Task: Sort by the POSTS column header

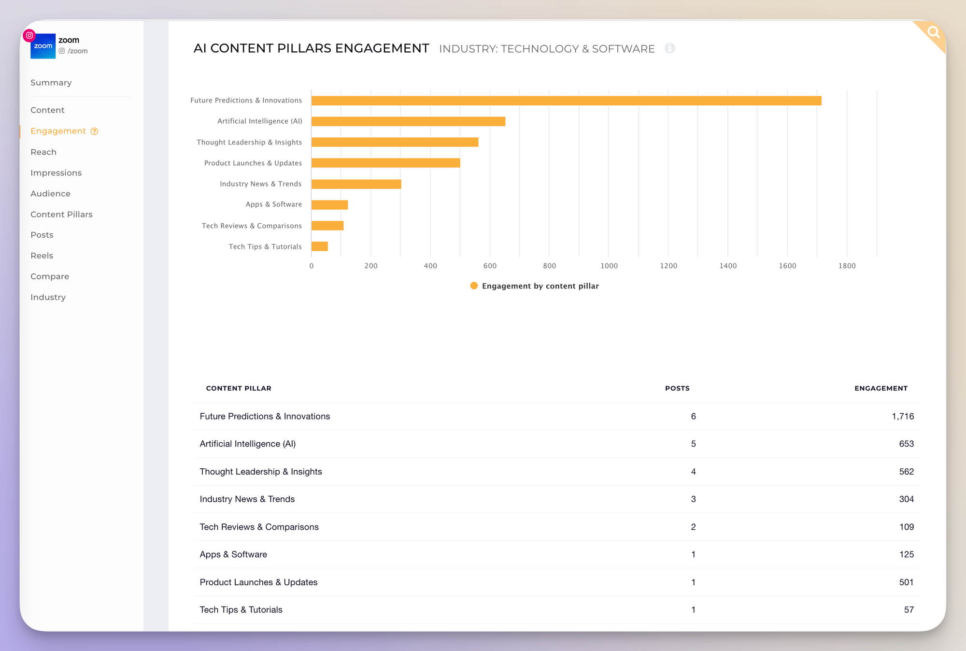Action: pos(677,389)
